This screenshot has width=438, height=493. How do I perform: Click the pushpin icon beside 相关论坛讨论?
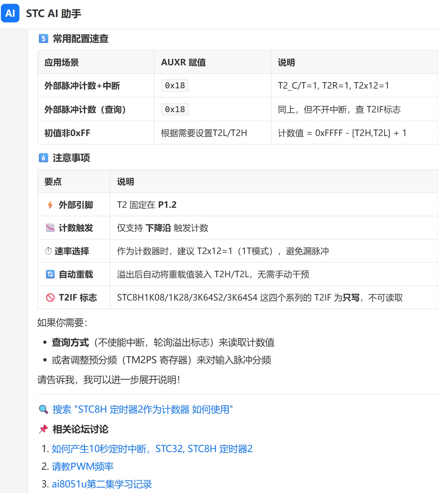(x=44, y=429)
